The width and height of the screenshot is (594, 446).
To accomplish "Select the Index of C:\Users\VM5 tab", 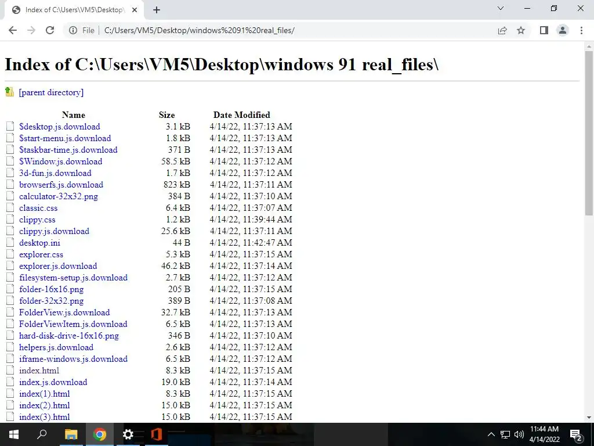I will click(x=74, y=10).
